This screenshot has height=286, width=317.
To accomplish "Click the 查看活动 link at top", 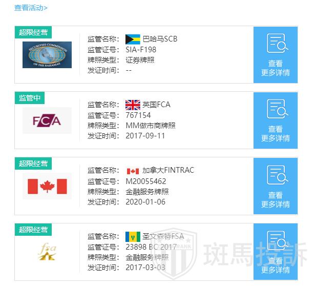I will click(31, 8).
